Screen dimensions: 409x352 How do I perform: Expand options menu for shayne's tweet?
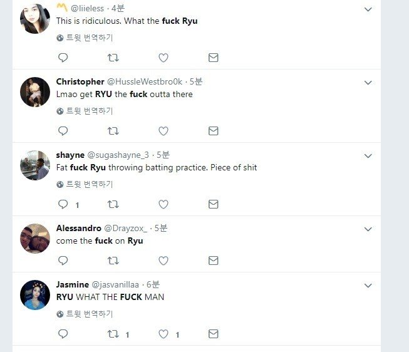tap(368, 156)
